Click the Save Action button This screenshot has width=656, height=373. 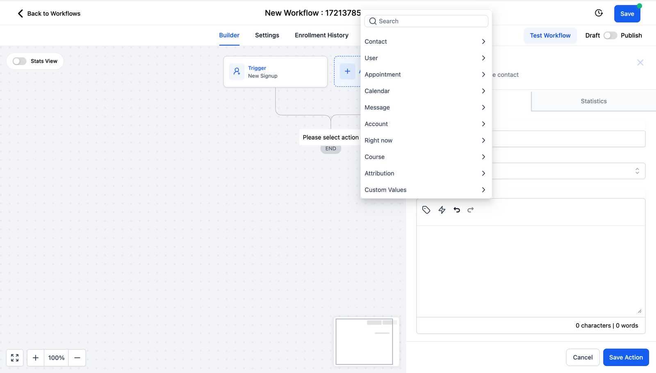point(626,357)
